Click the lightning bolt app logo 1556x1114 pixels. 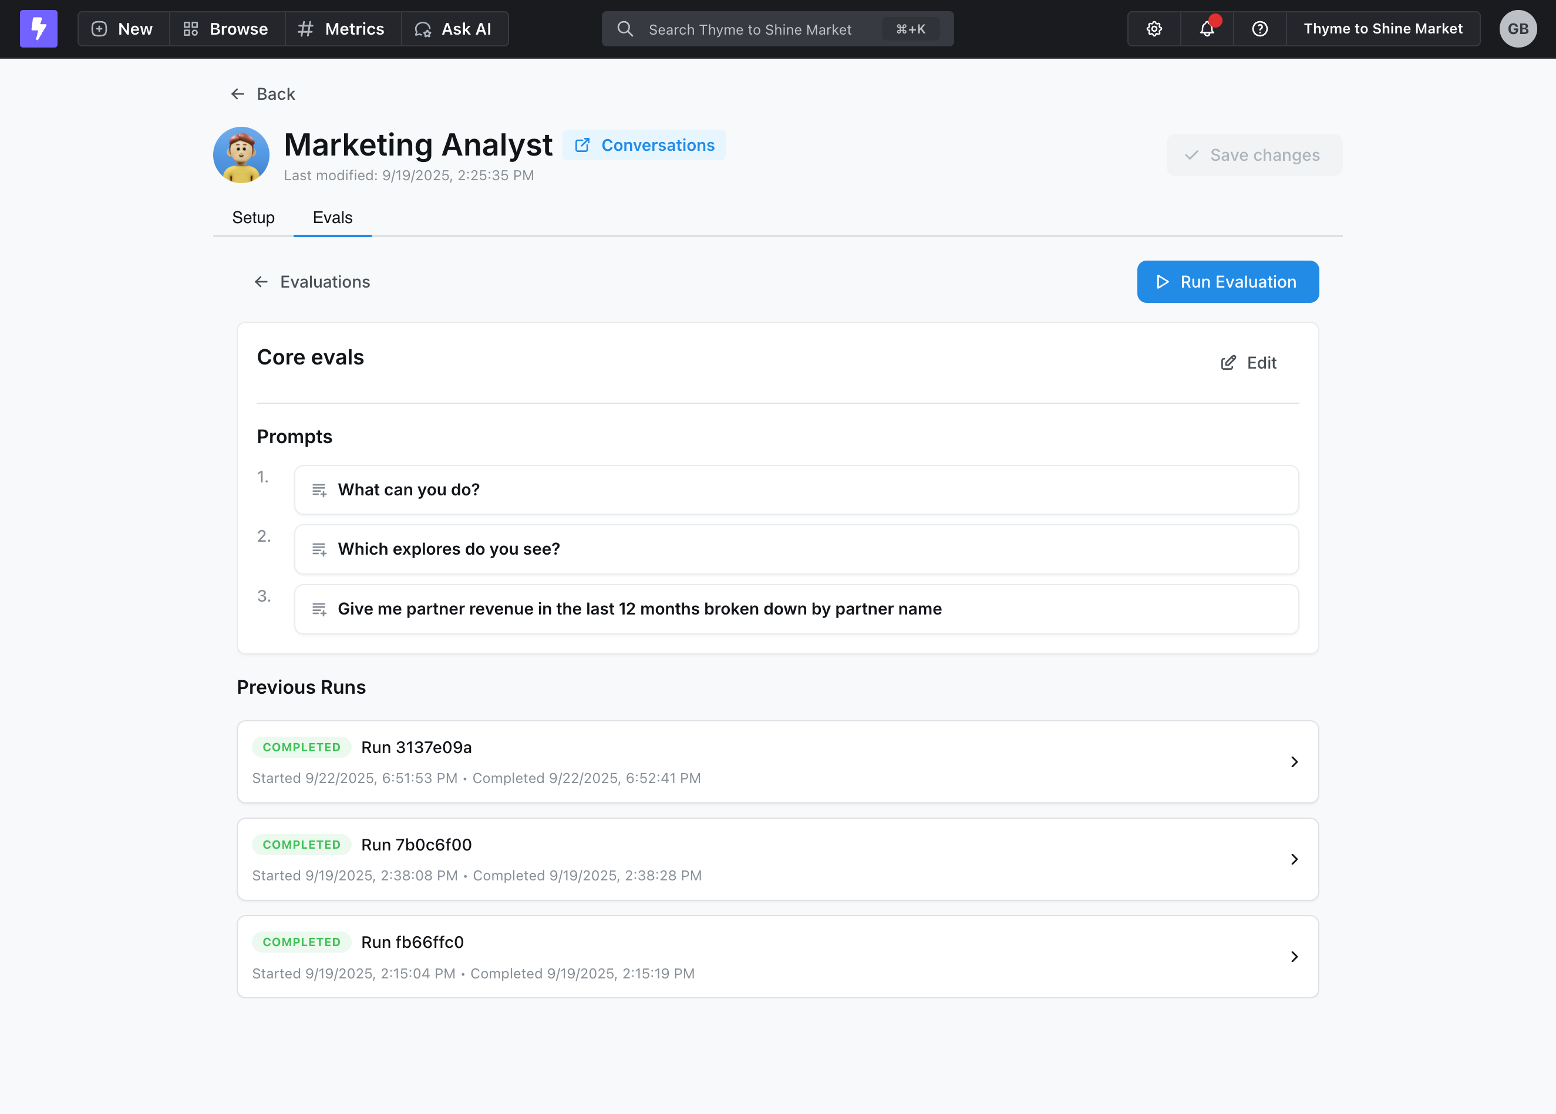[38, 29]
